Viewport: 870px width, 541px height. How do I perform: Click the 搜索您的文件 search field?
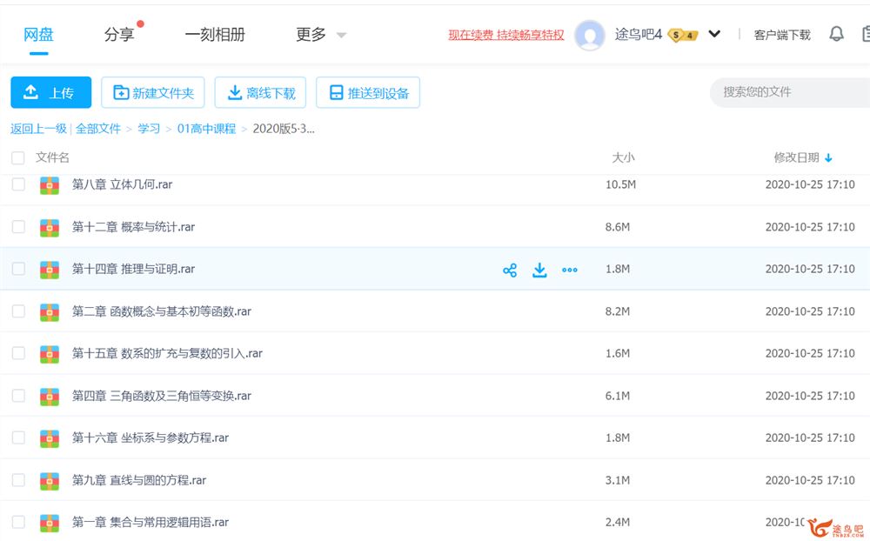790,92
